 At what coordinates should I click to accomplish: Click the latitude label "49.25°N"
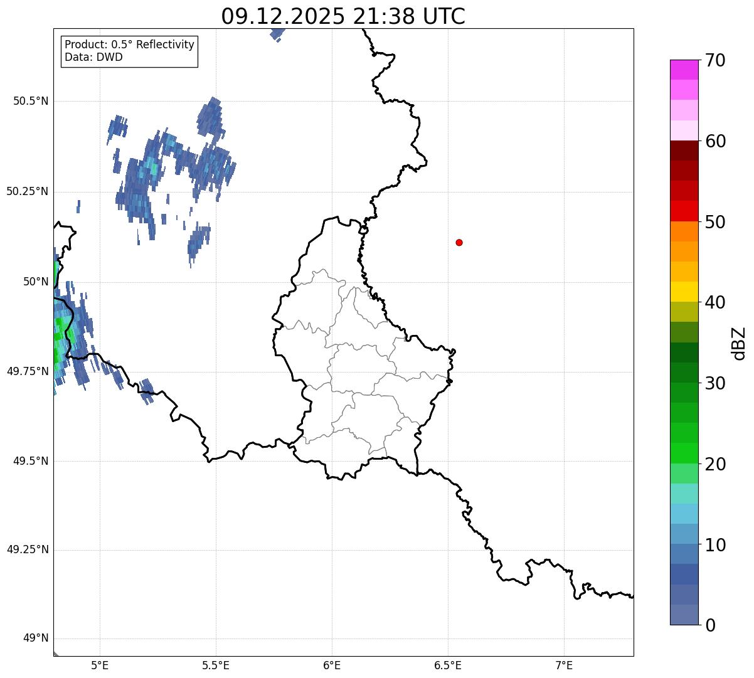28,550
